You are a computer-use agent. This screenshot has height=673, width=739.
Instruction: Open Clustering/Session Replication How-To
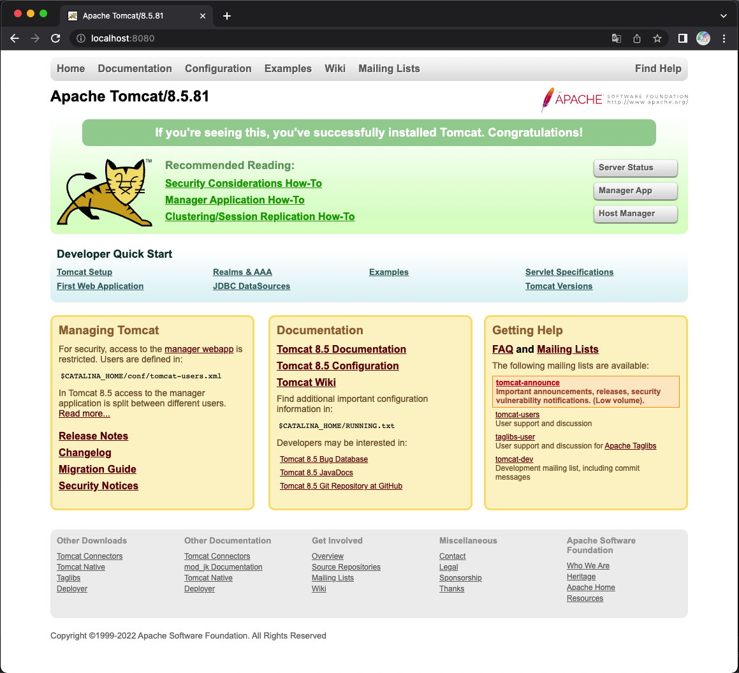260,216
